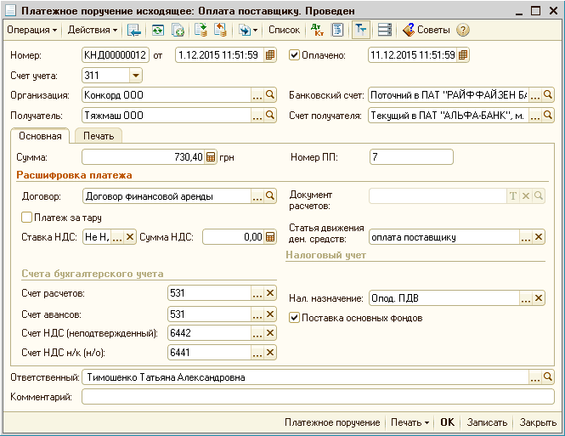565x436 pixels.
Task: Click the Записать button
Action: pyautogui.click(x=487, y=422)
